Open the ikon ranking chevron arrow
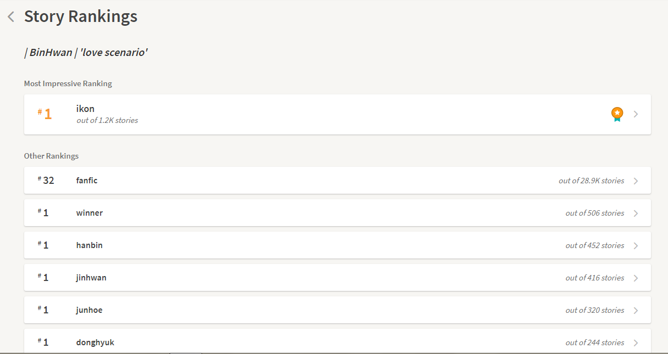Image resolution: width=668 pixels, height=354 pixels. click(636, 114)
